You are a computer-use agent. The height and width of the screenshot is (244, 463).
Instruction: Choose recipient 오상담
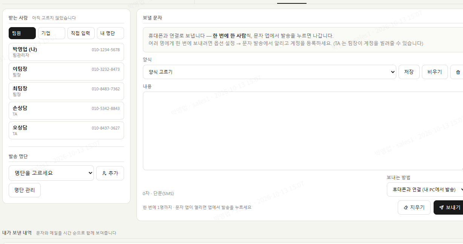66,130
